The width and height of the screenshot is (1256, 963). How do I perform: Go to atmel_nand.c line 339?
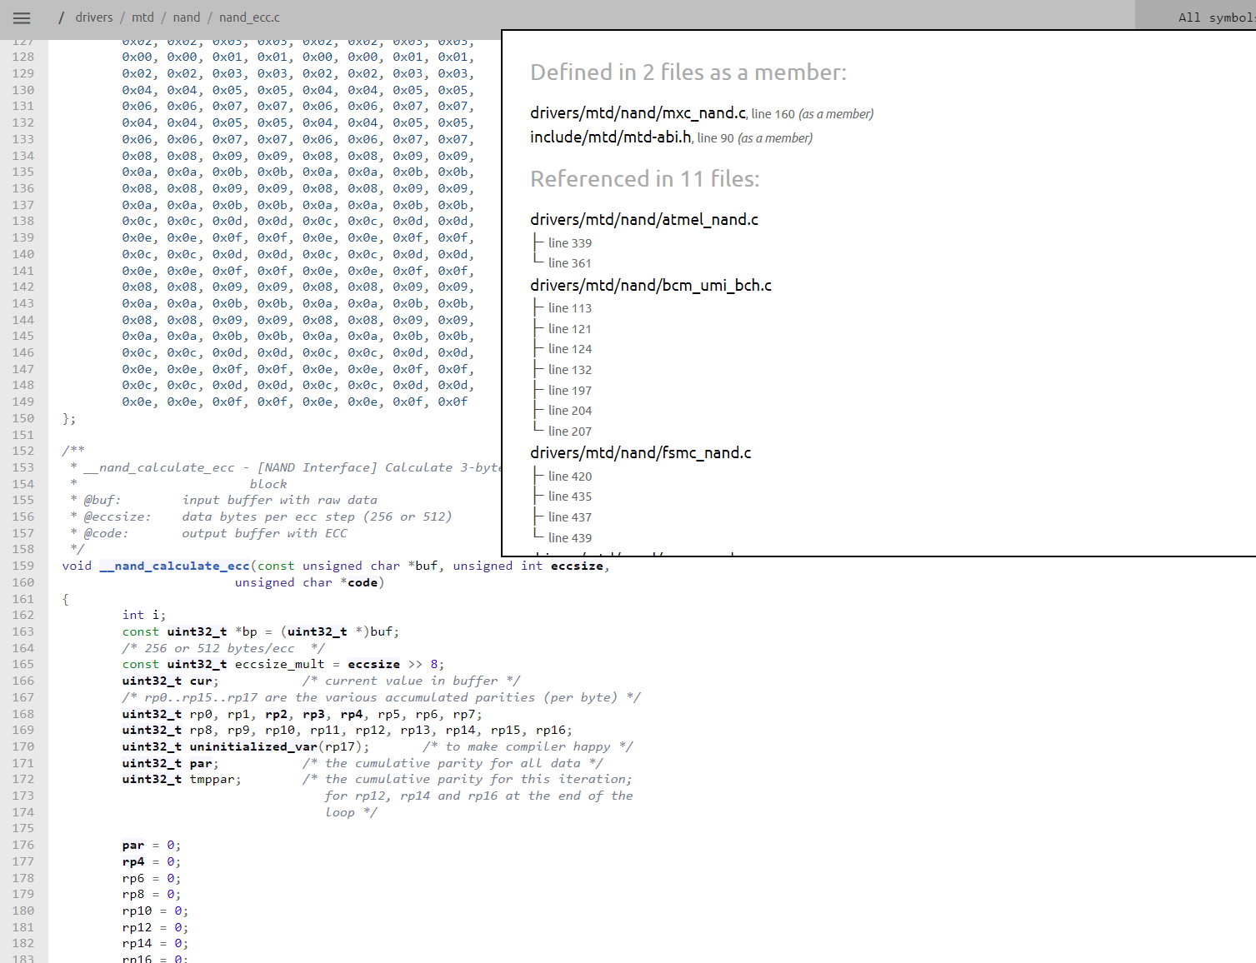tap(570, 243)
